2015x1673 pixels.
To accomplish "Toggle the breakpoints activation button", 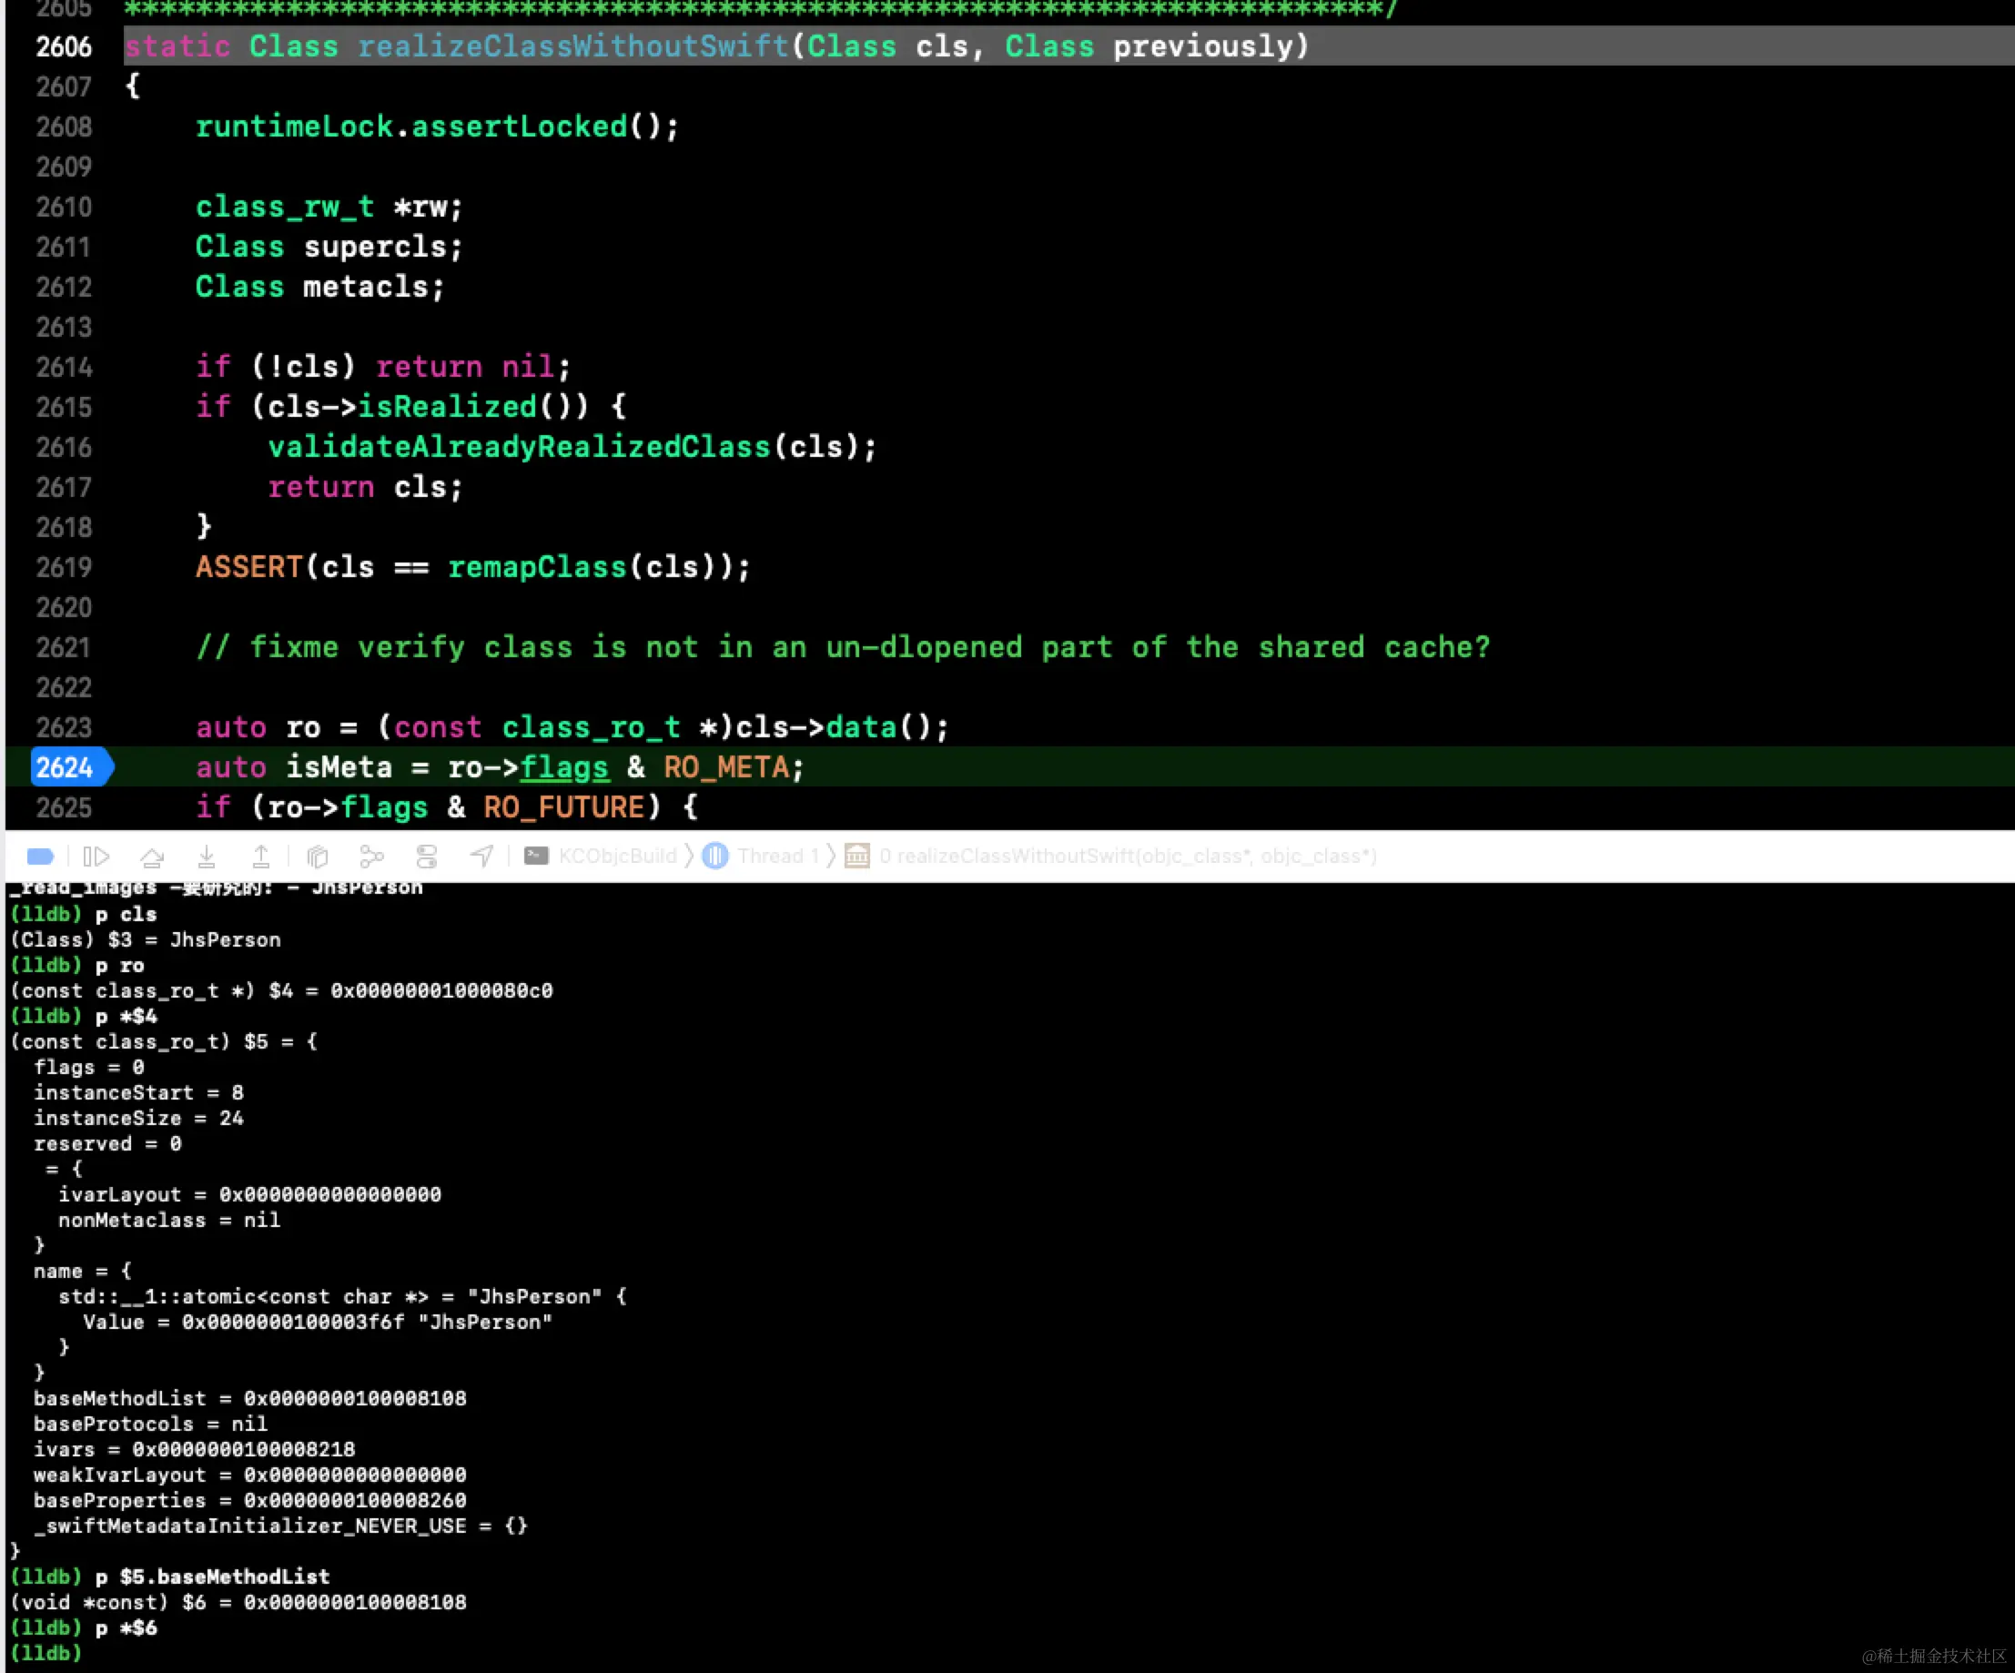I will (x=40, y=857).
